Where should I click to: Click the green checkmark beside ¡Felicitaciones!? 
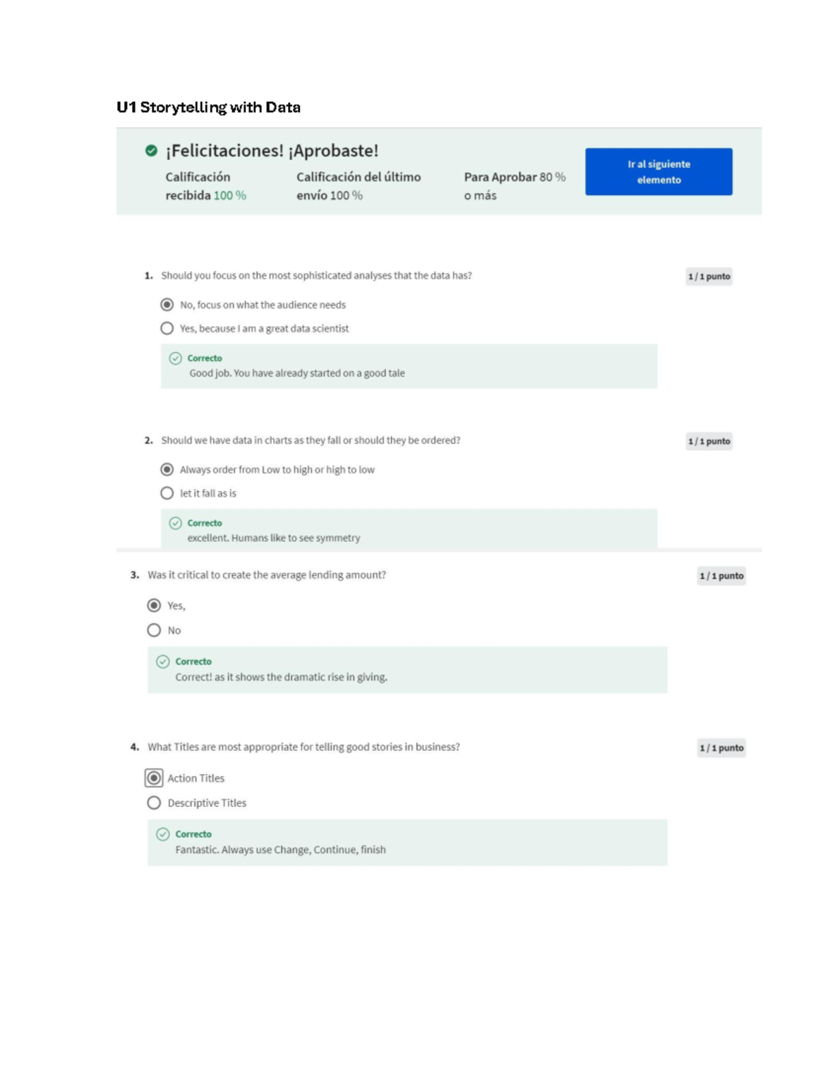149,149
